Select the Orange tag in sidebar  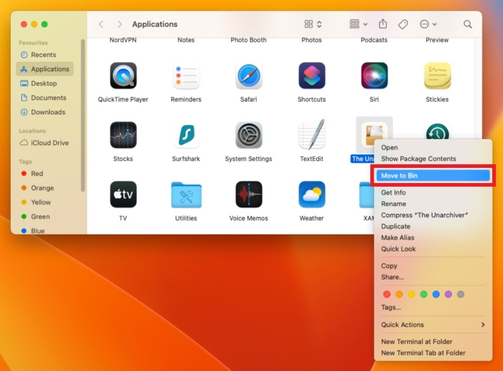[45, 188]
